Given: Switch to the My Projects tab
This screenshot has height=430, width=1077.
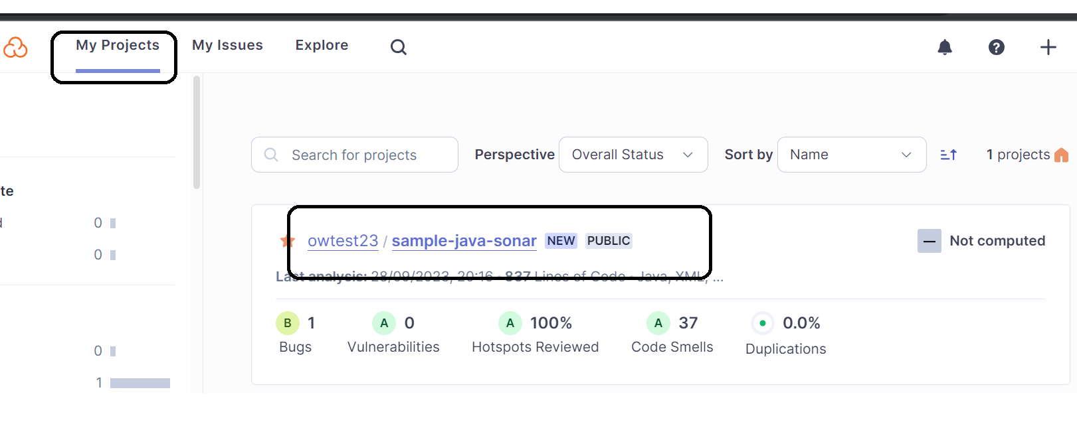Looking at the screenshot, I should pyautogui.click(x=118, y=45).
